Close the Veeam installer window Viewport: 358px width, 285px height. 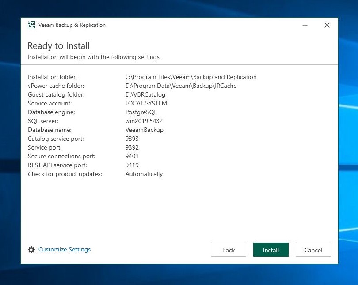[327, 25]
